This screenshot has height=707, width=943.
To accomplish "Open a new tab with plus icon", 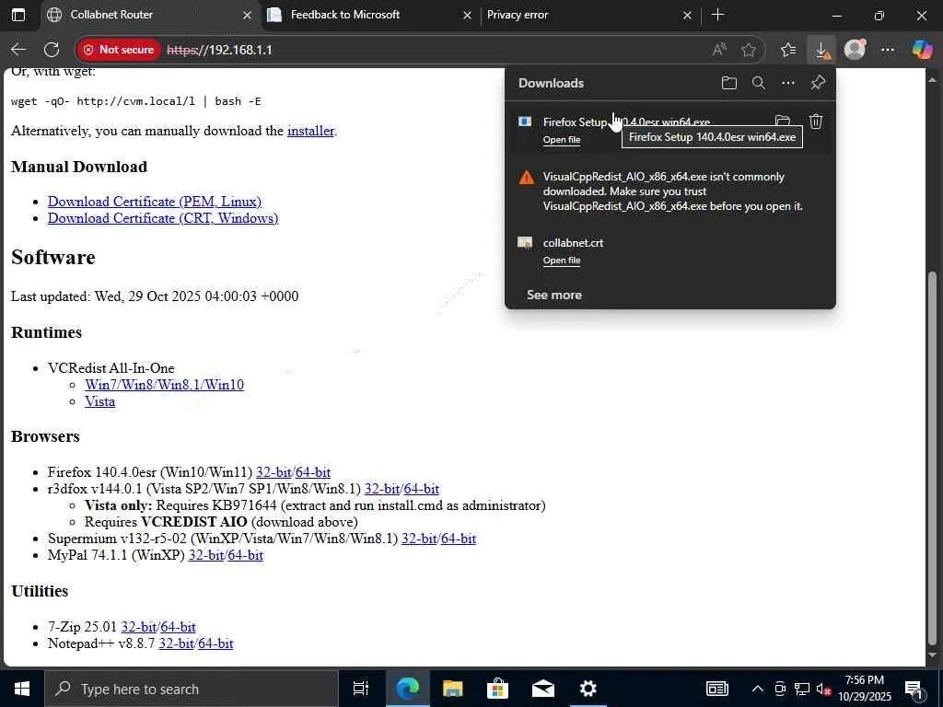I will click(x=717, y=15).
